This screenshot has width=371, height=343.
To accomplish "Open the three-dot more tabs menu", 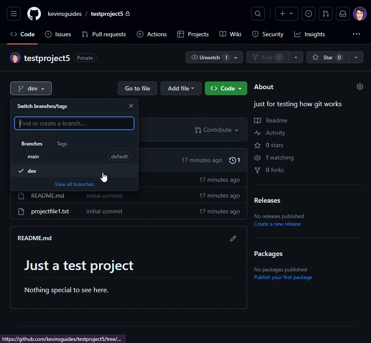I will (356, 34).
